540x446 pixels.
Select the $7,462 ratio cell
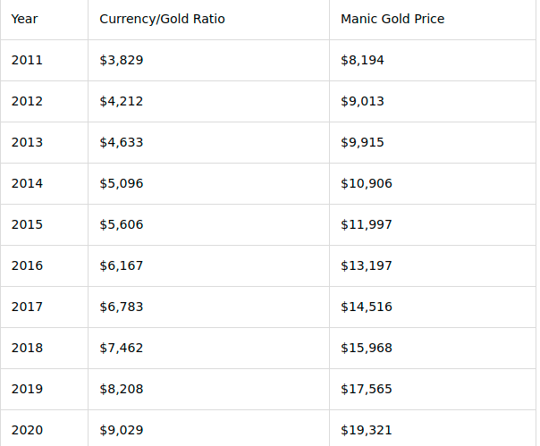[x=208, y=349]
